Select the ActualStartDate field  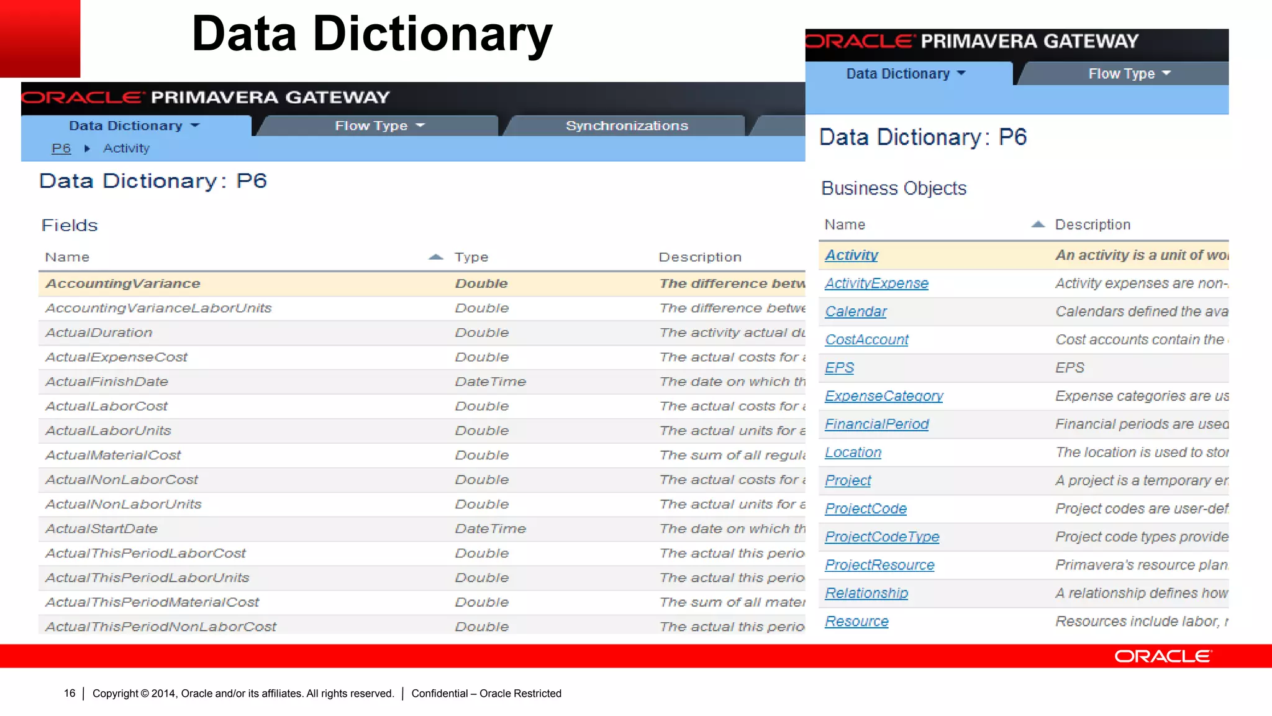click(x=101, y=529)
